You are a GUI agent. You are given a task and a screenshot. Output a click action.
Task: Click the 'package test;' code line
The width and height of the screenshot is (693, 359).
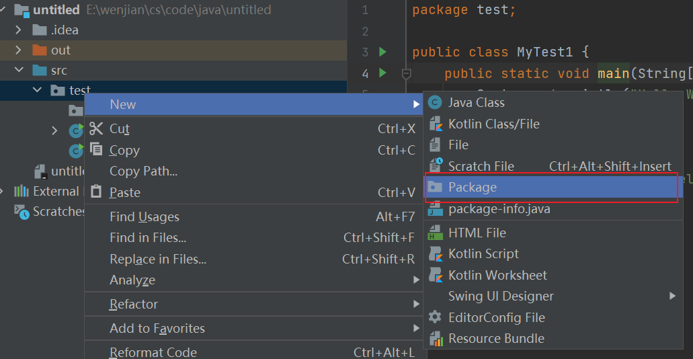pyautogui.click(x=464, y=9)
